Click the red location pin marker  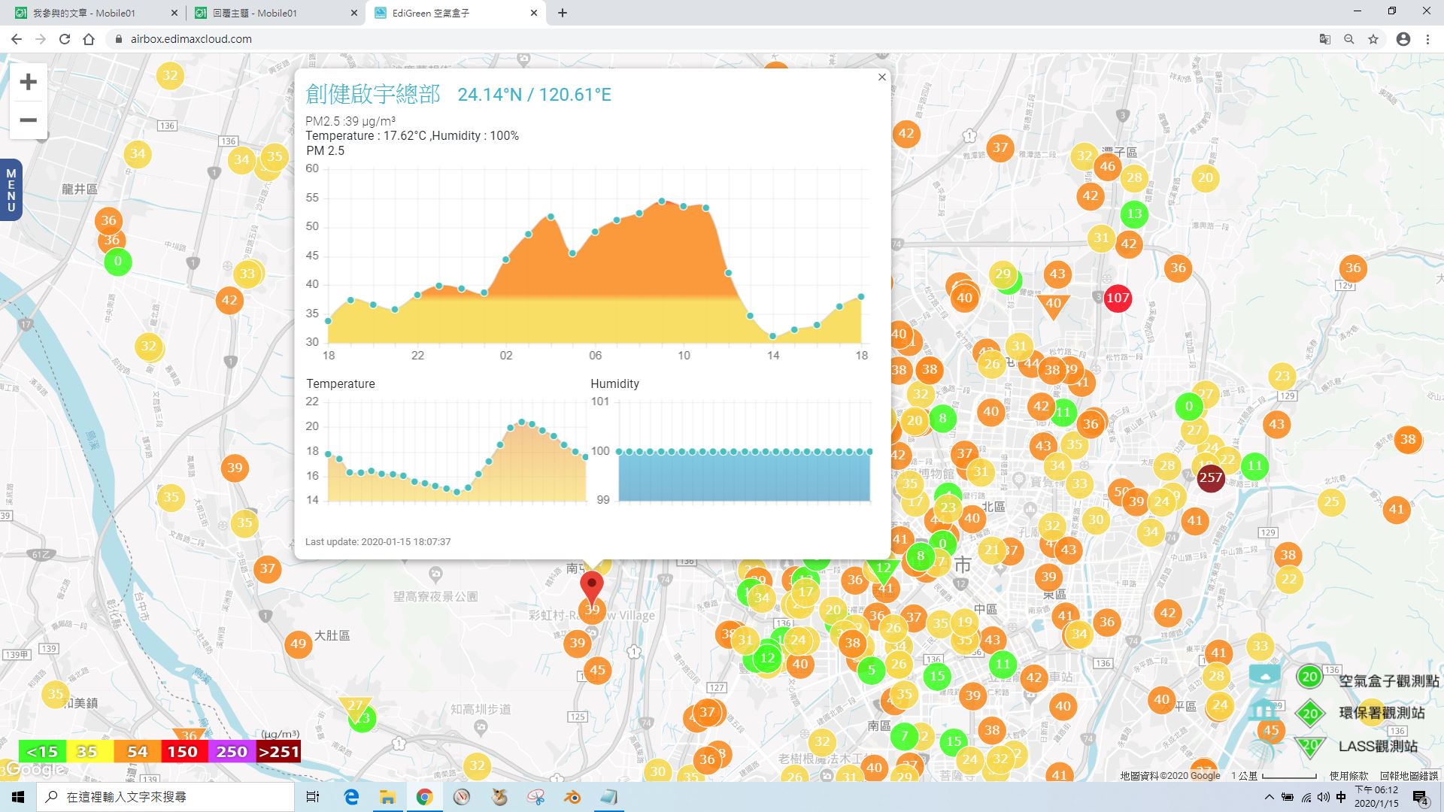(x=592, y=586)
